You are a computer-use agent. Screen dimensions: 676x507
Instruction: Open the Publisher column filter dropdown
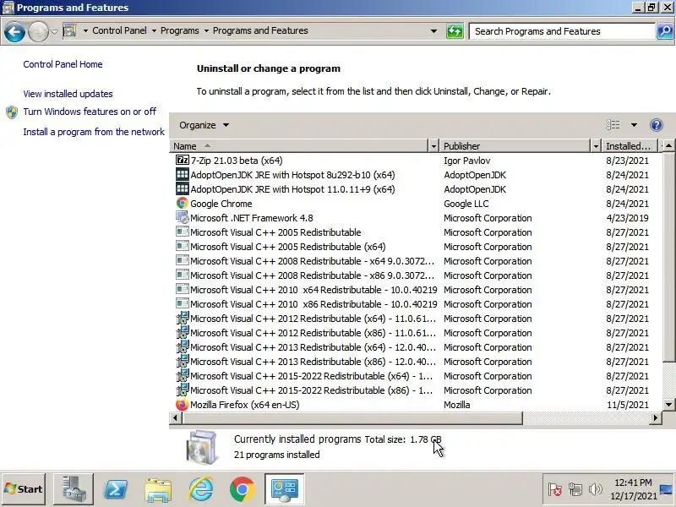click(x=596, y=146)
